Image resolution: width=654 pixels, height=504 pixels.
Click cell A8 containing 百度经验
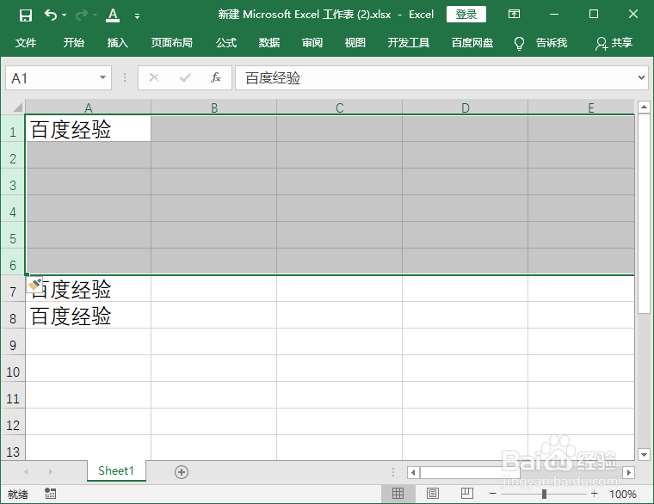click(x=88, y=315)
